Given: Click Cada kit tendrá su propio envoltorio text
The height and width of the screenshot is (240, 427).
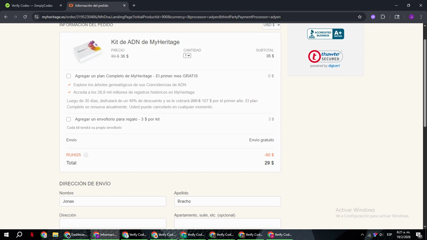Looking at the screenshot, I should coord(94,128).
